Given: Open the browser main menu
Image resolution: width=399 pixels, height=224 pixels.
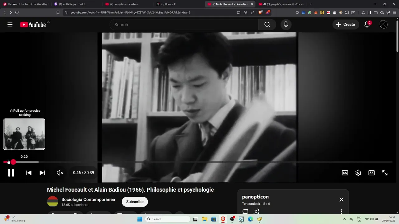Looking at the screenshot, I should (395, 12).
